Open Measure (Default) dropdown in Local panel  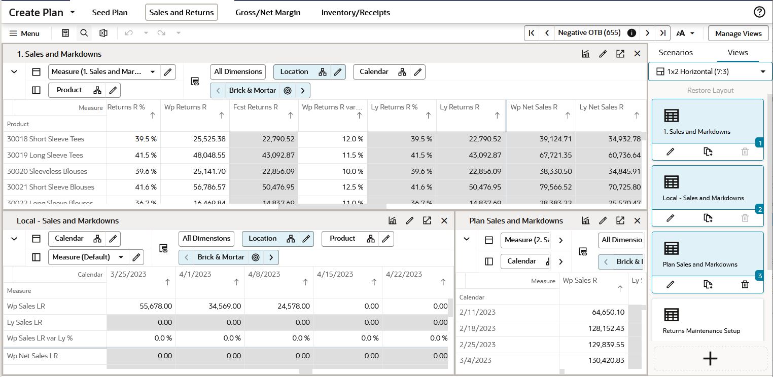click(x=121, y=257)
